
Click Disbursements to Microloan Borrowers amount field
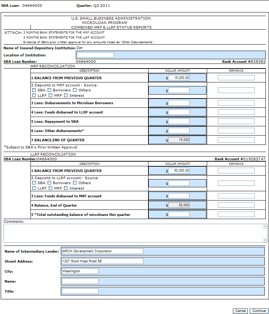coord(179,103)
